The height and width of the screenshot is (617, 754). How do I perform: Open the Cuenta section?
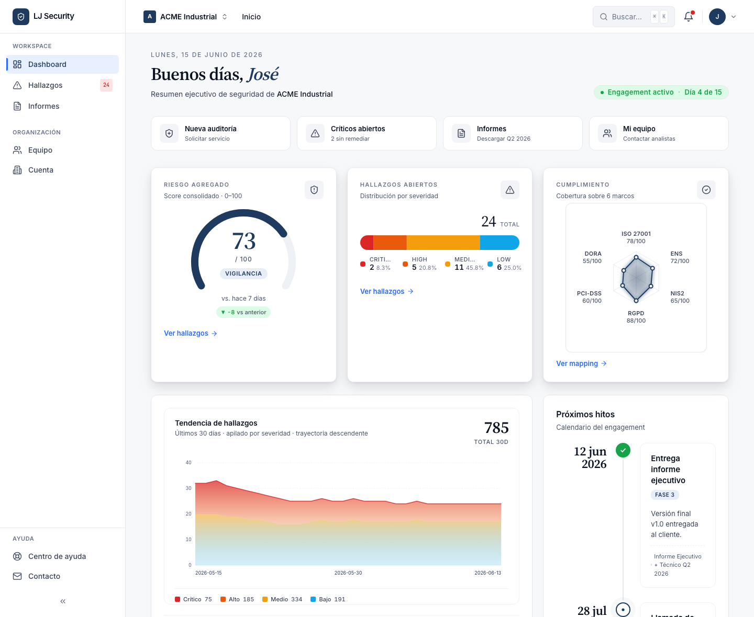63,170
